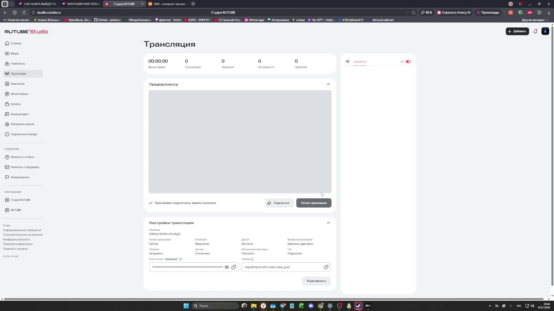
Task: Click Пожаловаться in the sidebar
Action: click(17, 177)
